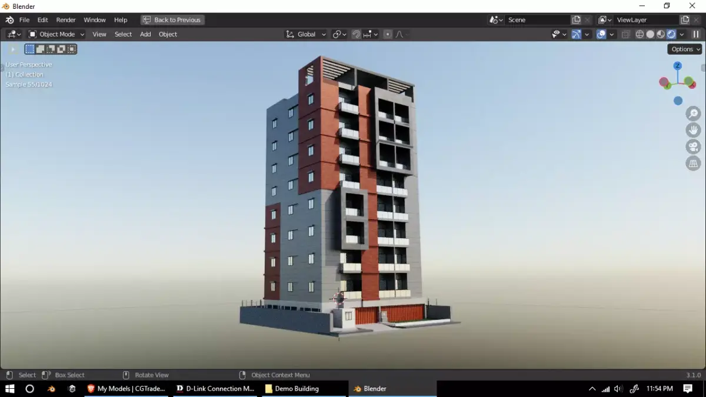Open the viewport Add menu
706x397 pixels.
tap(145, 34)
